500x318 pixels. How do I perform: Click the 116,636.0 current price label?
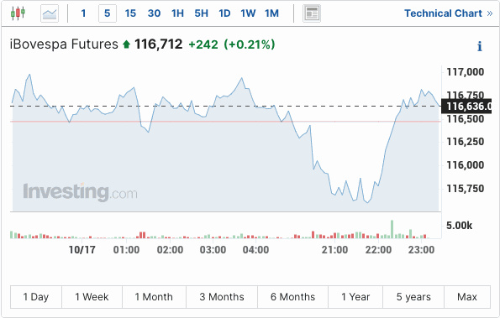click(466, 107)
